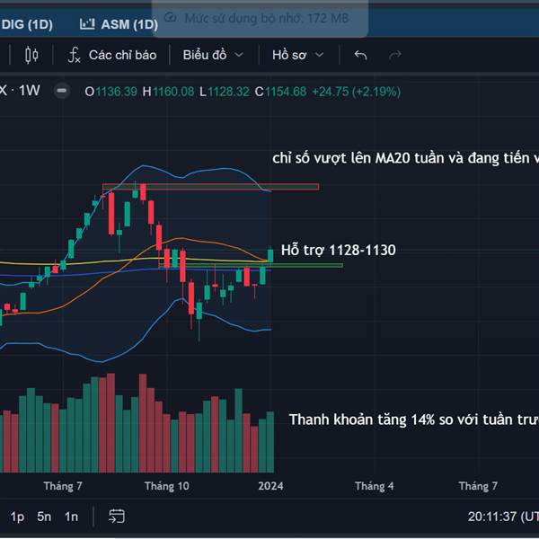Click the red resistance rectangle drawing

click(x=210, y=187)
